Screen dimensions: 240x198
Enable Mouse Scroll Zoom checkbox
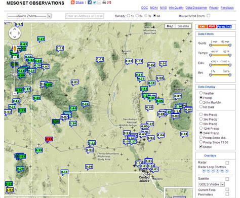click(209, 16)
